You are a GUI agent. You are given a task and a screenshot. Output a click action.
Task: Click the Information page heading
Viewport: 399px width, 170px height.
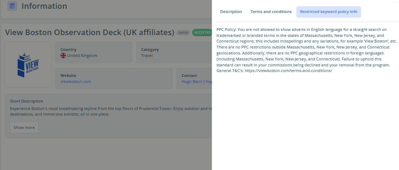tap(44, 6)
